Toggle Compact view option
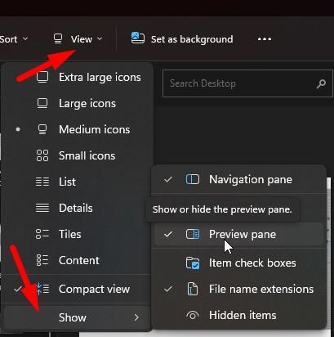The image size is (334, 337). (78, 289)
